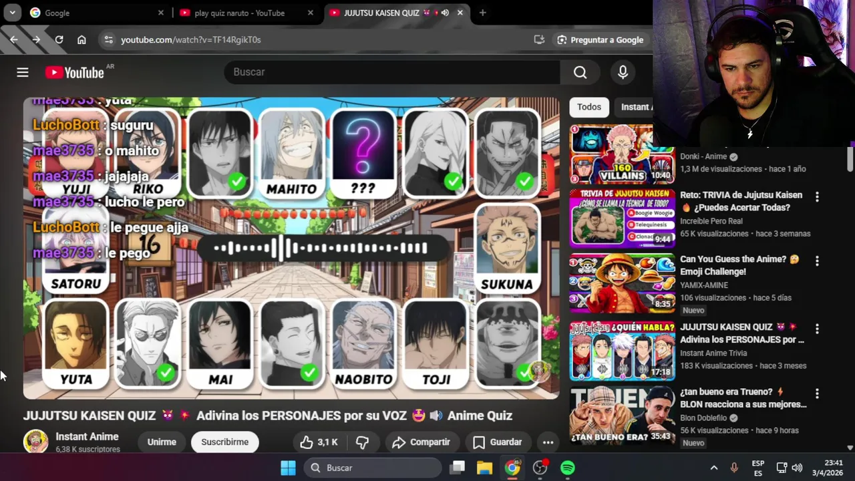Open a new browser tab
The height and width of the screenshot is (481, 855).
pos(482,13)
